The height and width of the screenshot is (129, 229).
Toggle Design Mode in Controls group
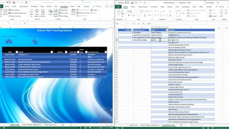[x=55, y=13]
